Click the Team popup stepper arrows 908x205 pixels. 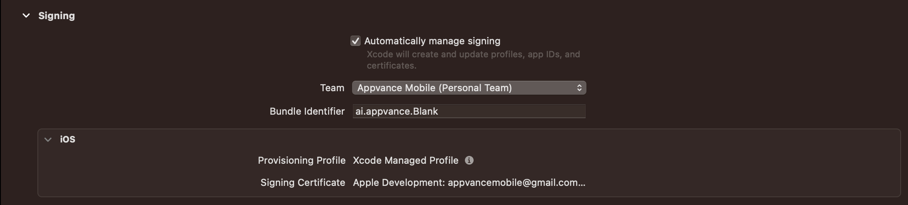[x=579, y=88]
